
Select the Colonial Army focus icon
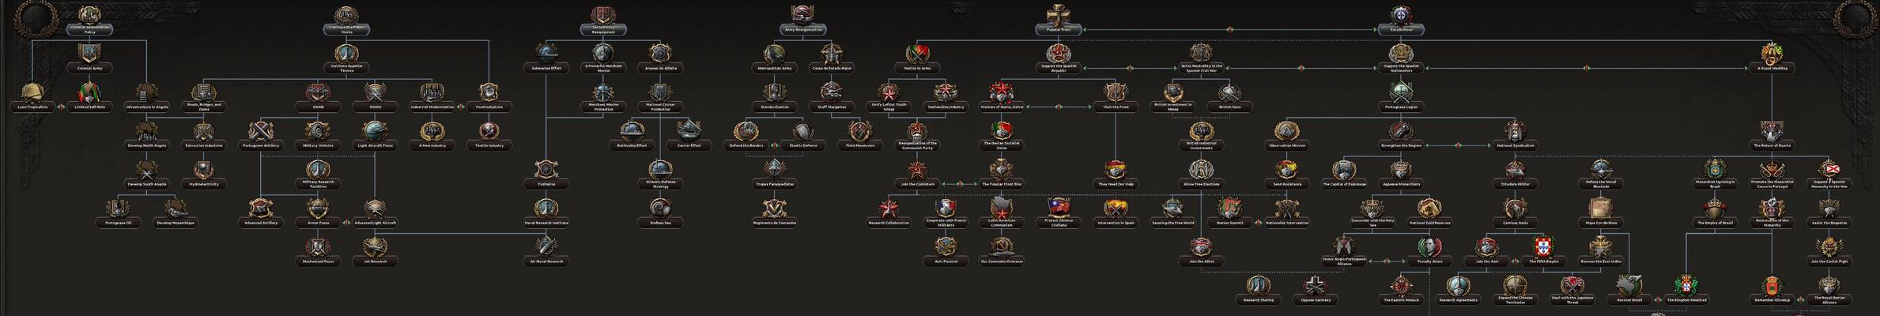pos(89,53)
